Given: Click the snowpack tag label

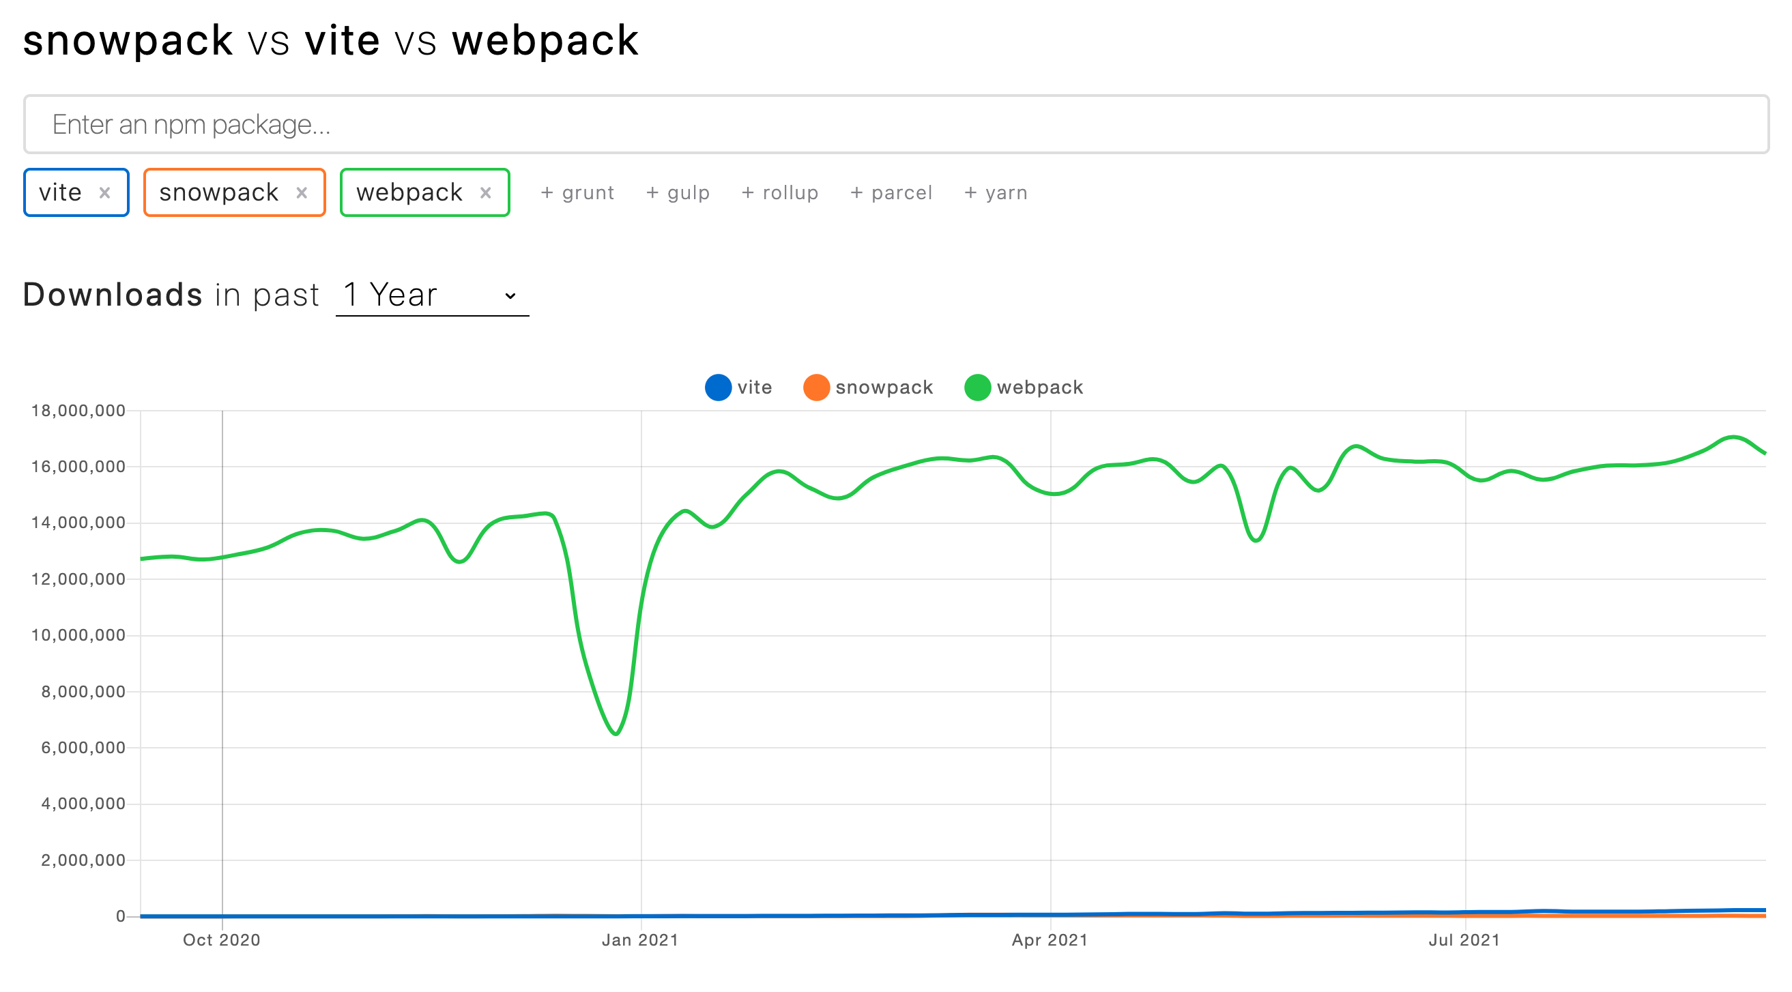Looking at the screenshot, I should [x=218, y=192].
